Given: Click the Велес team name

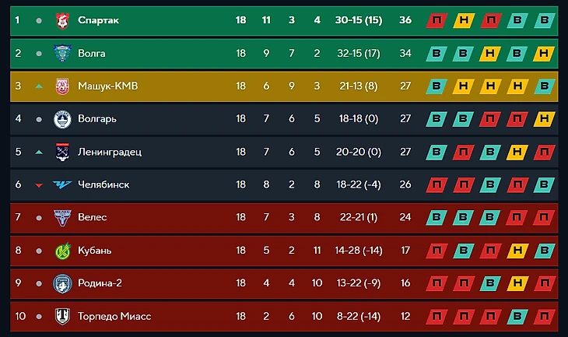Looking at the screenshot, I should [x=92, y=217].
